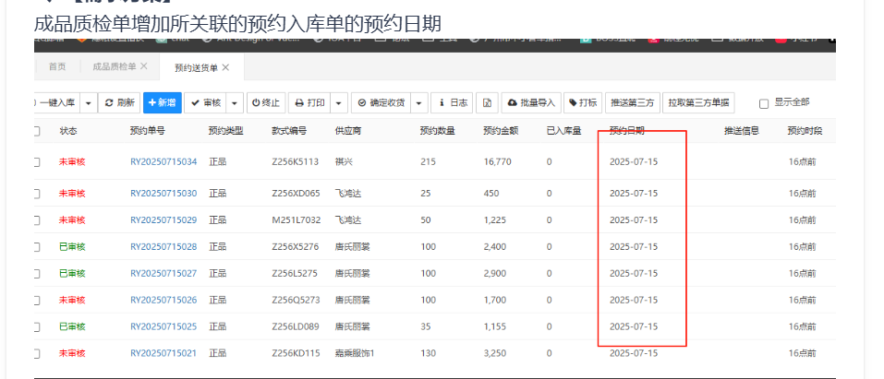Close the 预约送货单 tab

pyautogui.click(x=225, y=67)
